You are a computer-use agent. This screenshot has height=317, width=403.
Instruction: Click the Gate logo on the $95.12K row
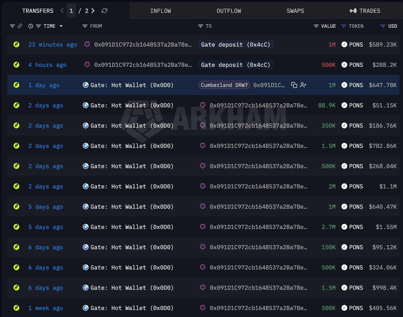click(x=85, y=247)
